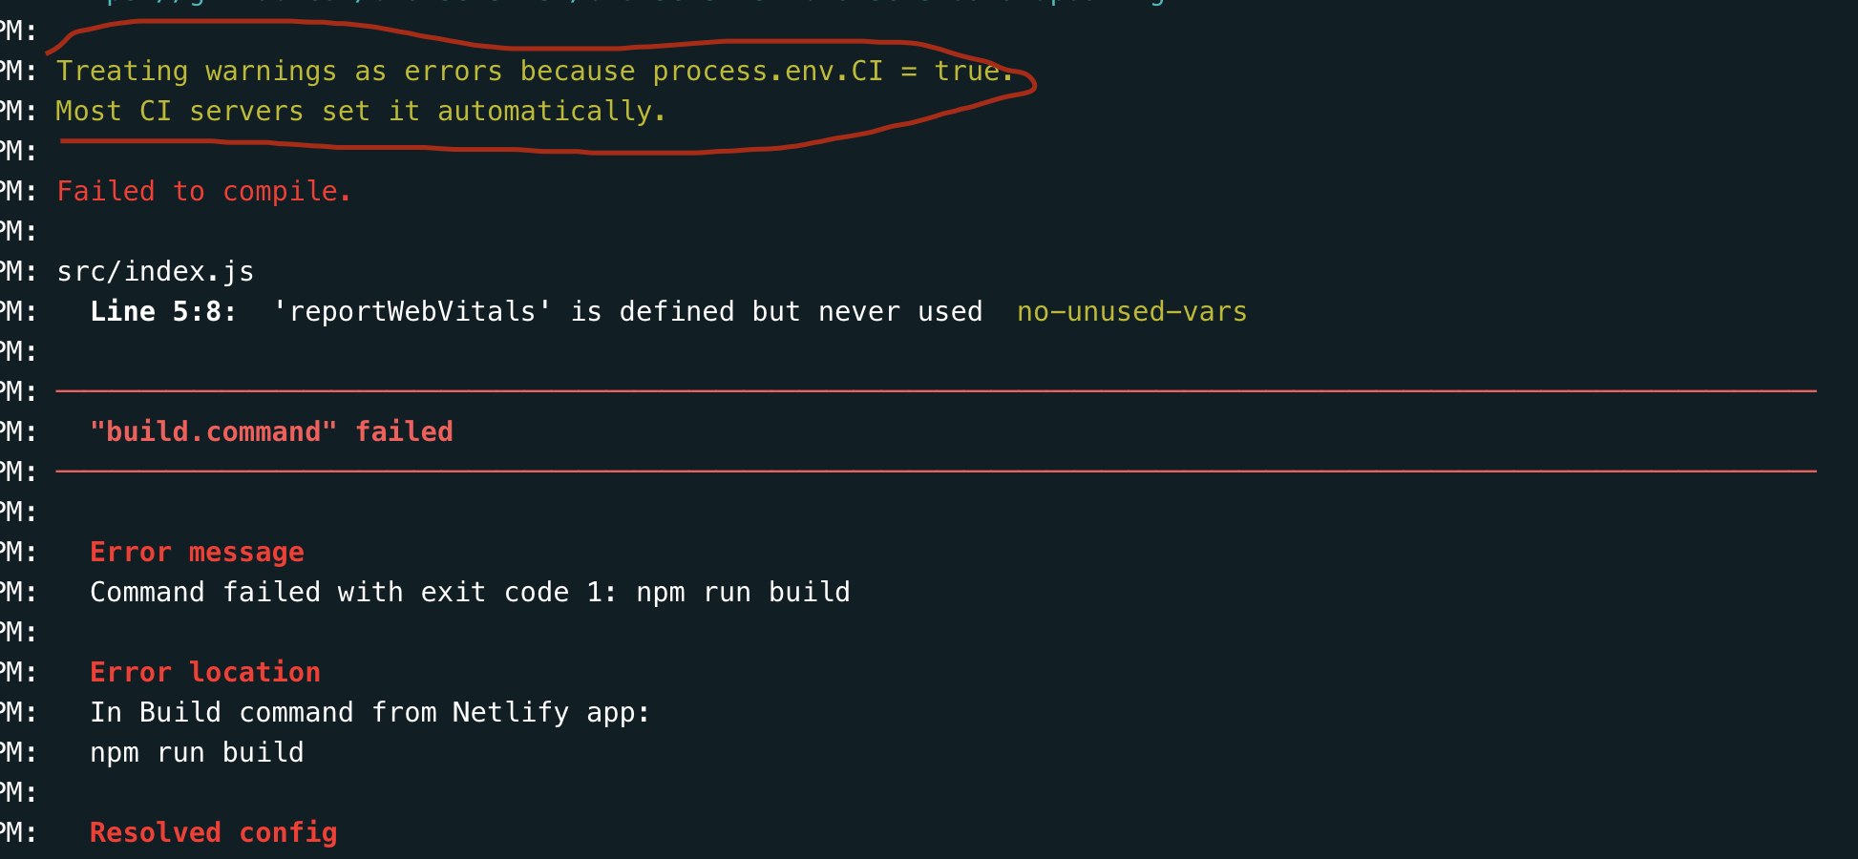The width and height of the screenshot is (1858, 859).
Task: Click the bold 'Line 5:8:' location
Action: coord(162,312)
